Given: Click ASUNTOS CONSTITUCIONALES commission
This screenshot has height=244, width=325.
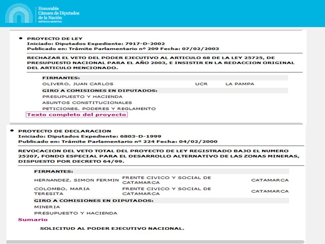Looking at the screenshot, I should (x=87, y=103).
